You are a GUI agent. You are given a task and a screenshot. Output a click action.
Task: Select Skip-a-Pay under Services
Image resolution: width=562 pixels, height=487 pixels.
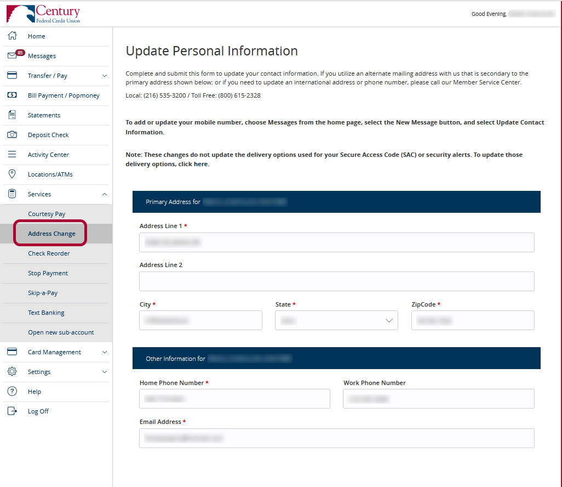click(43, 292)
